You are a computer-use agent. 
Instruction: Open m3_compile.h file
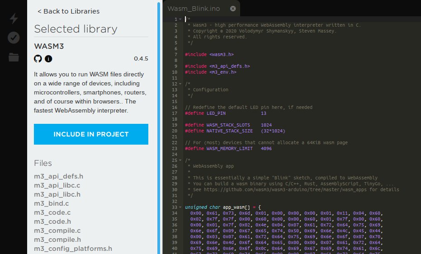(x=57, y=240)
